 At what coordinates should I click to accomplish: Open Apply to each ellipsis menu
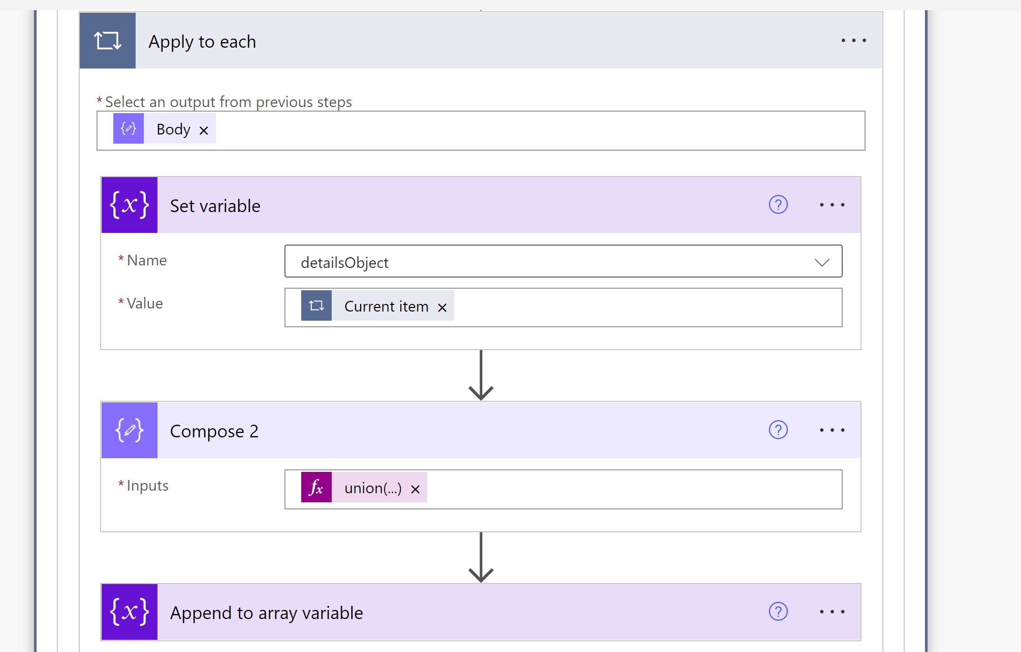853,41
